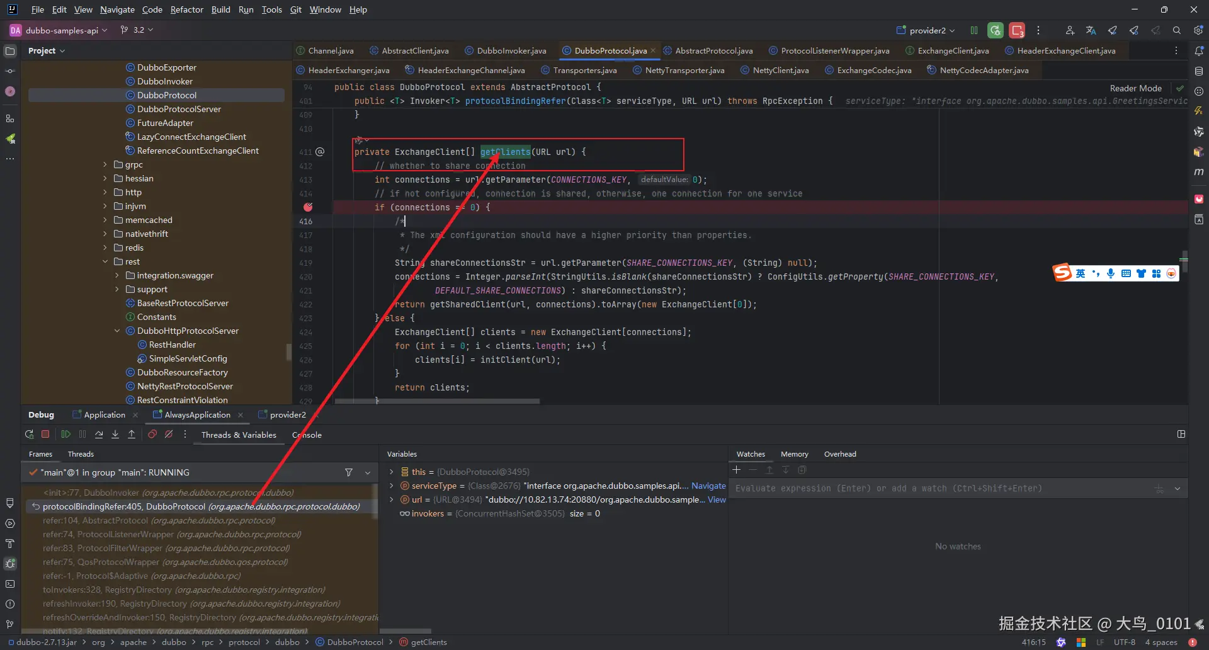Close the DubboProtocol.java editor tab
This screenshot has width=1209, height=650.
point(653,51)
